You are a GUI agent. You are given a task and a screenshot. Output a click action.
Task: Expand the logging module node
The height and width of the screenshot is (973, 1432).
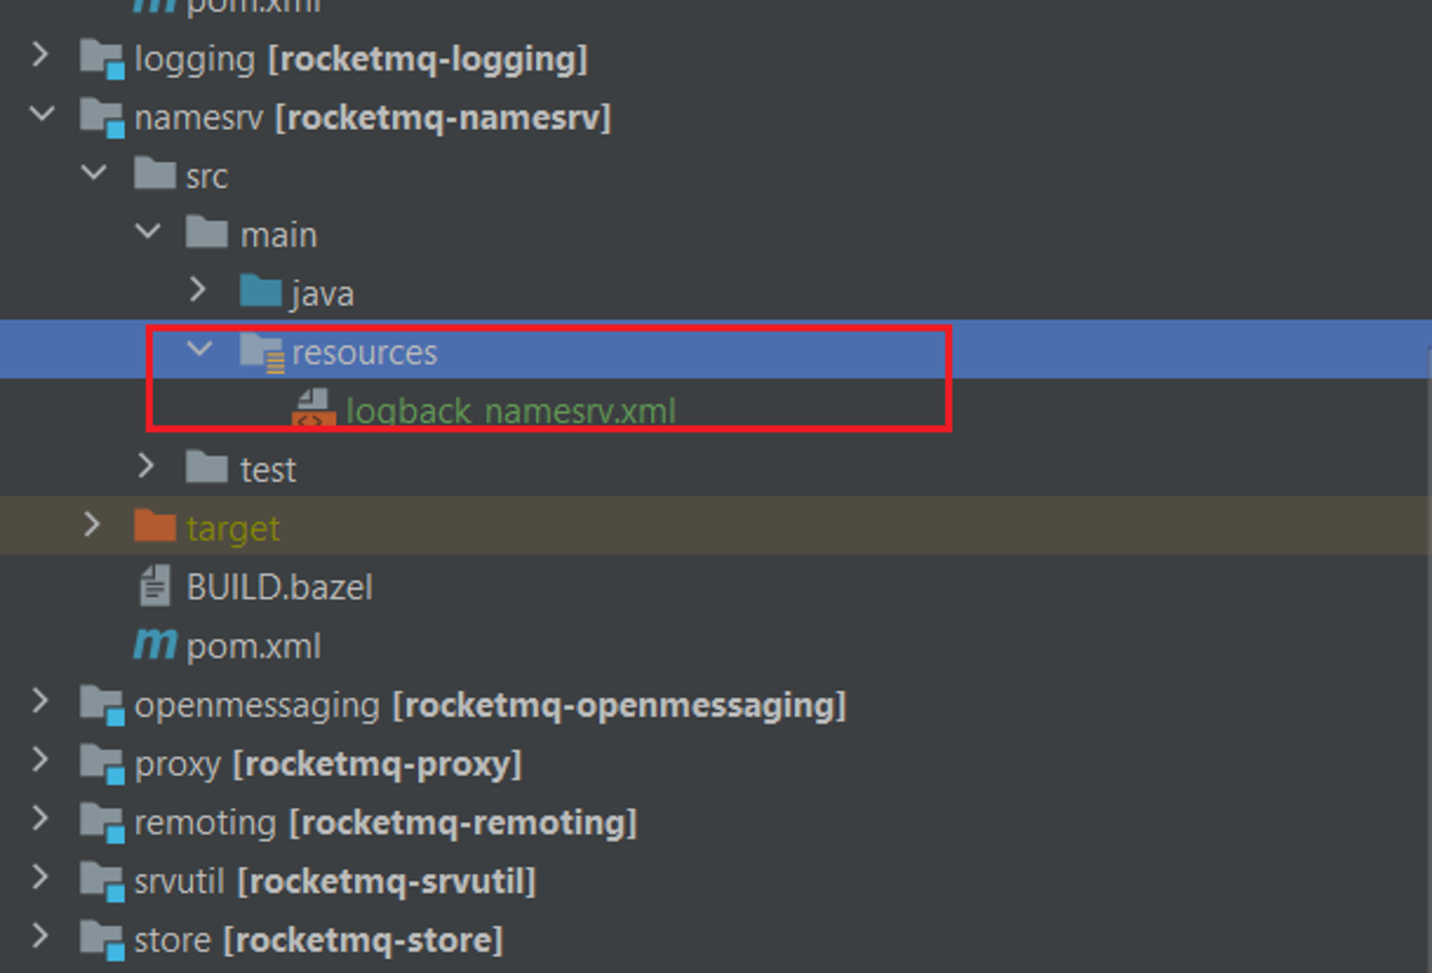(41, 55)
